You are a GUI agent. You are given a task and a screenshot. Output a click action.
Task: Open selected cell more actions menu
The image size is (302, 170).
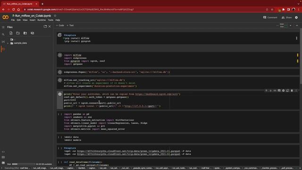(x=296, y=90)
